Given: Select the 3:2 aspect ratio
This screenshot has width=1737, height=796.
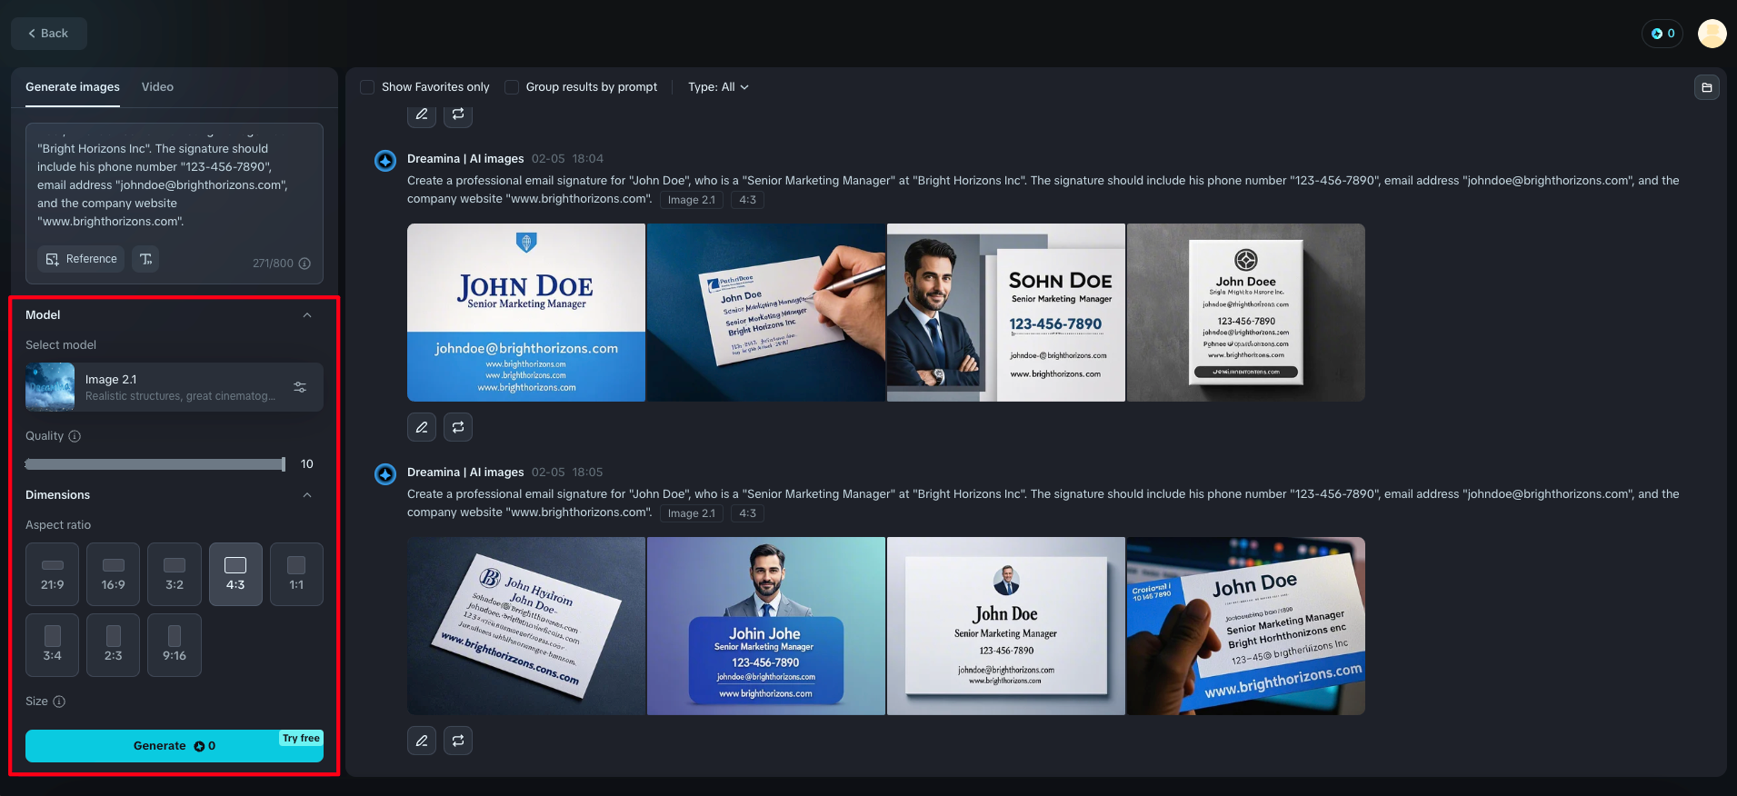Looking at the screenshot, I should (175, 574).
